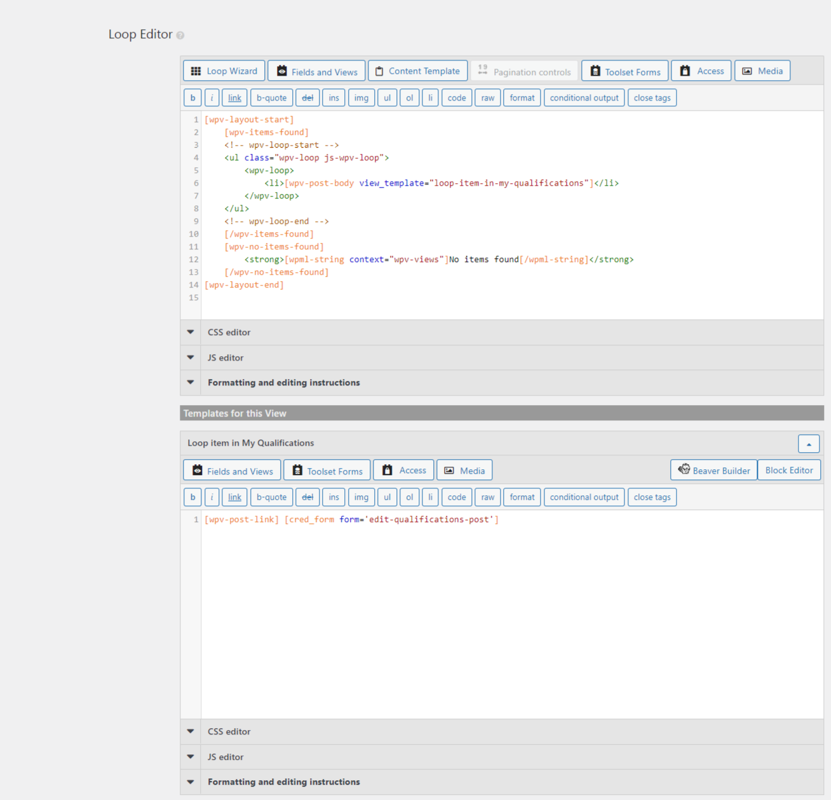
Task: Switch to Block Editor
Action: pyautogui.click(x=789, y=471)
